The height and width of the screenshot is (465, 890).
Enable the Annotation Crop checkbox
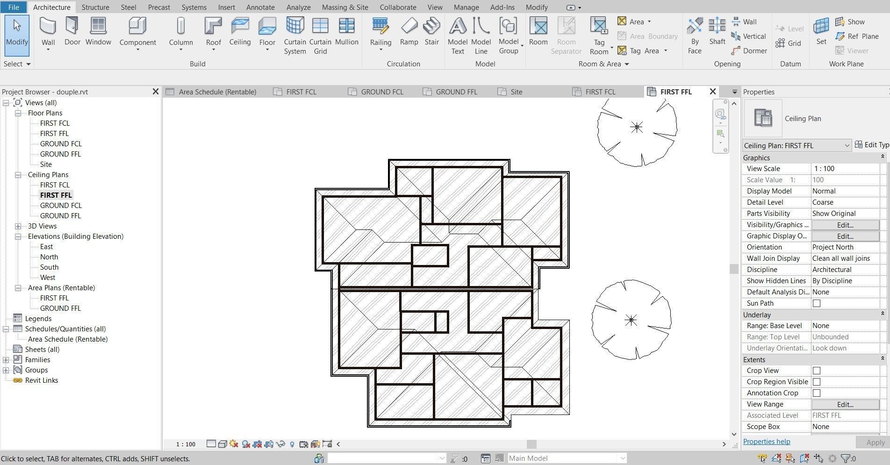pyautogui.click(x=817, y=393)
